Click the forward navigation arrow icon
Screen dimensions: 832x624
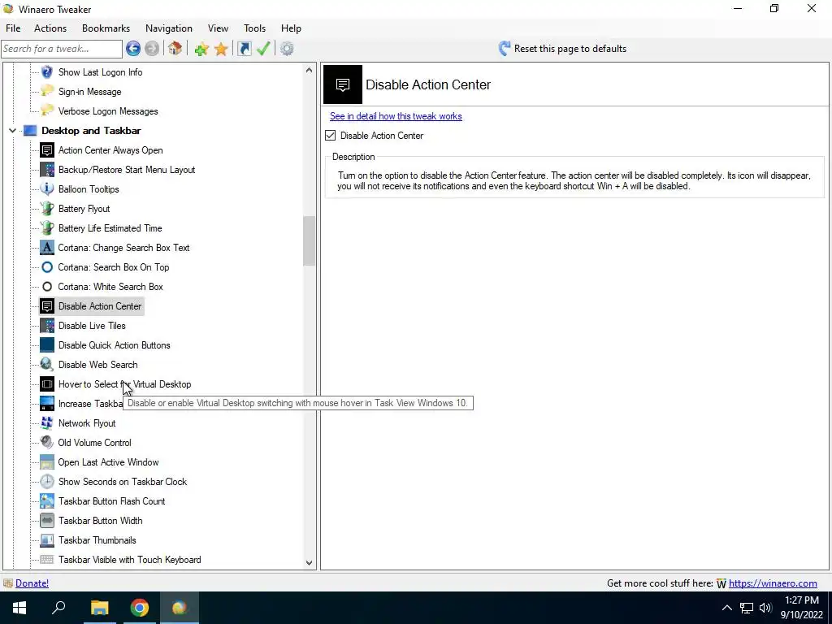[152, 49]
